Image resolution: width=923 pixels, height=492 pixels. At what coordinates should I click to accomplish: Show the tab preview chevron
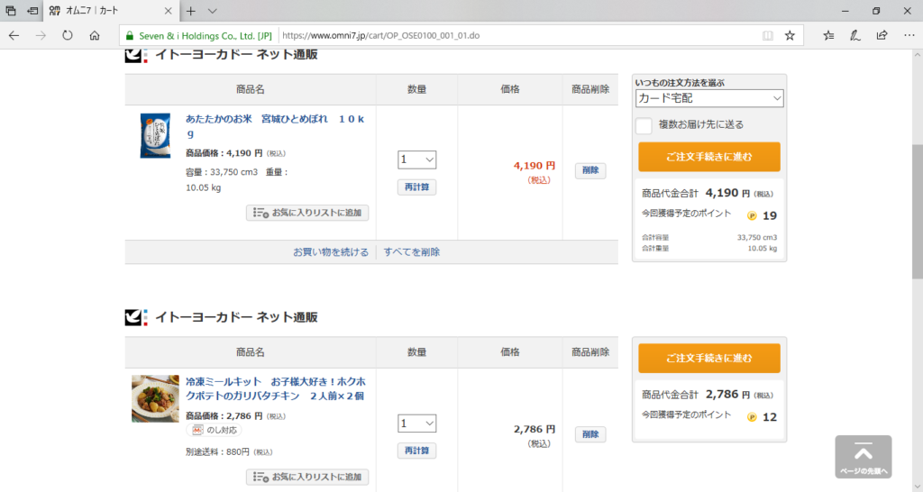click(x=213, y=11)
